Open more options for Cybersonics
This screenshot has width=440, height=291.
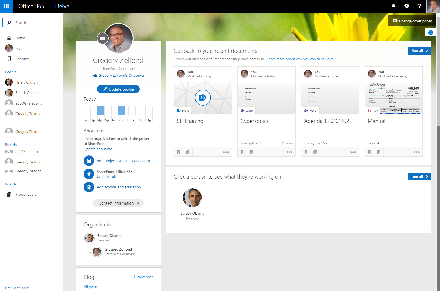[289, 152]
